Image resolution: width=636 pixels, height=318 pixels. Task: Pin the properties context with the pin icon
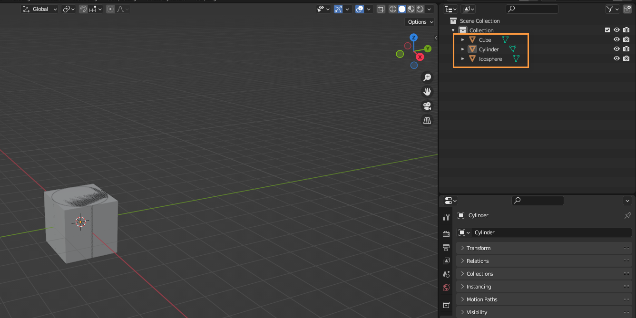627,215
